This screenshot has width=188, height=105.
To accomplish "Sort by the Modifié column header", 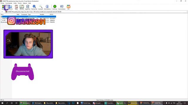I will click(42, 14).
